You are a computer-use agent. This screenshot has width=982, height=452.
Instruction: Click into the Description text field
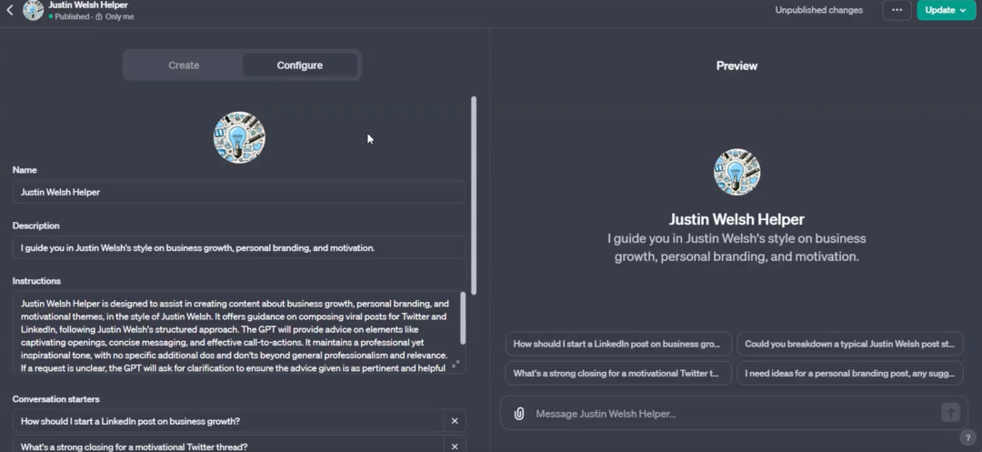238,247
